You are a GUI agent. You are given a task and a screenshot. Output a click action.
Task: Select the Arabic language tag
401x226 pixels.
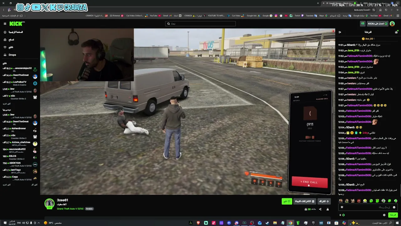(89, 209)
